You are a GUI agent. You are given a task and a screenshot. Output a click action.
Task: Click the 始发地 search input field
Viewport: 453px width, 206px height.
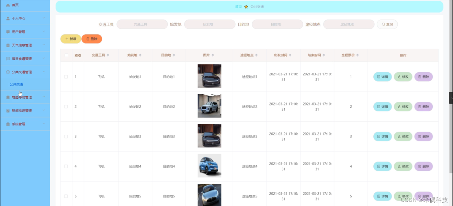click(209, 24)
